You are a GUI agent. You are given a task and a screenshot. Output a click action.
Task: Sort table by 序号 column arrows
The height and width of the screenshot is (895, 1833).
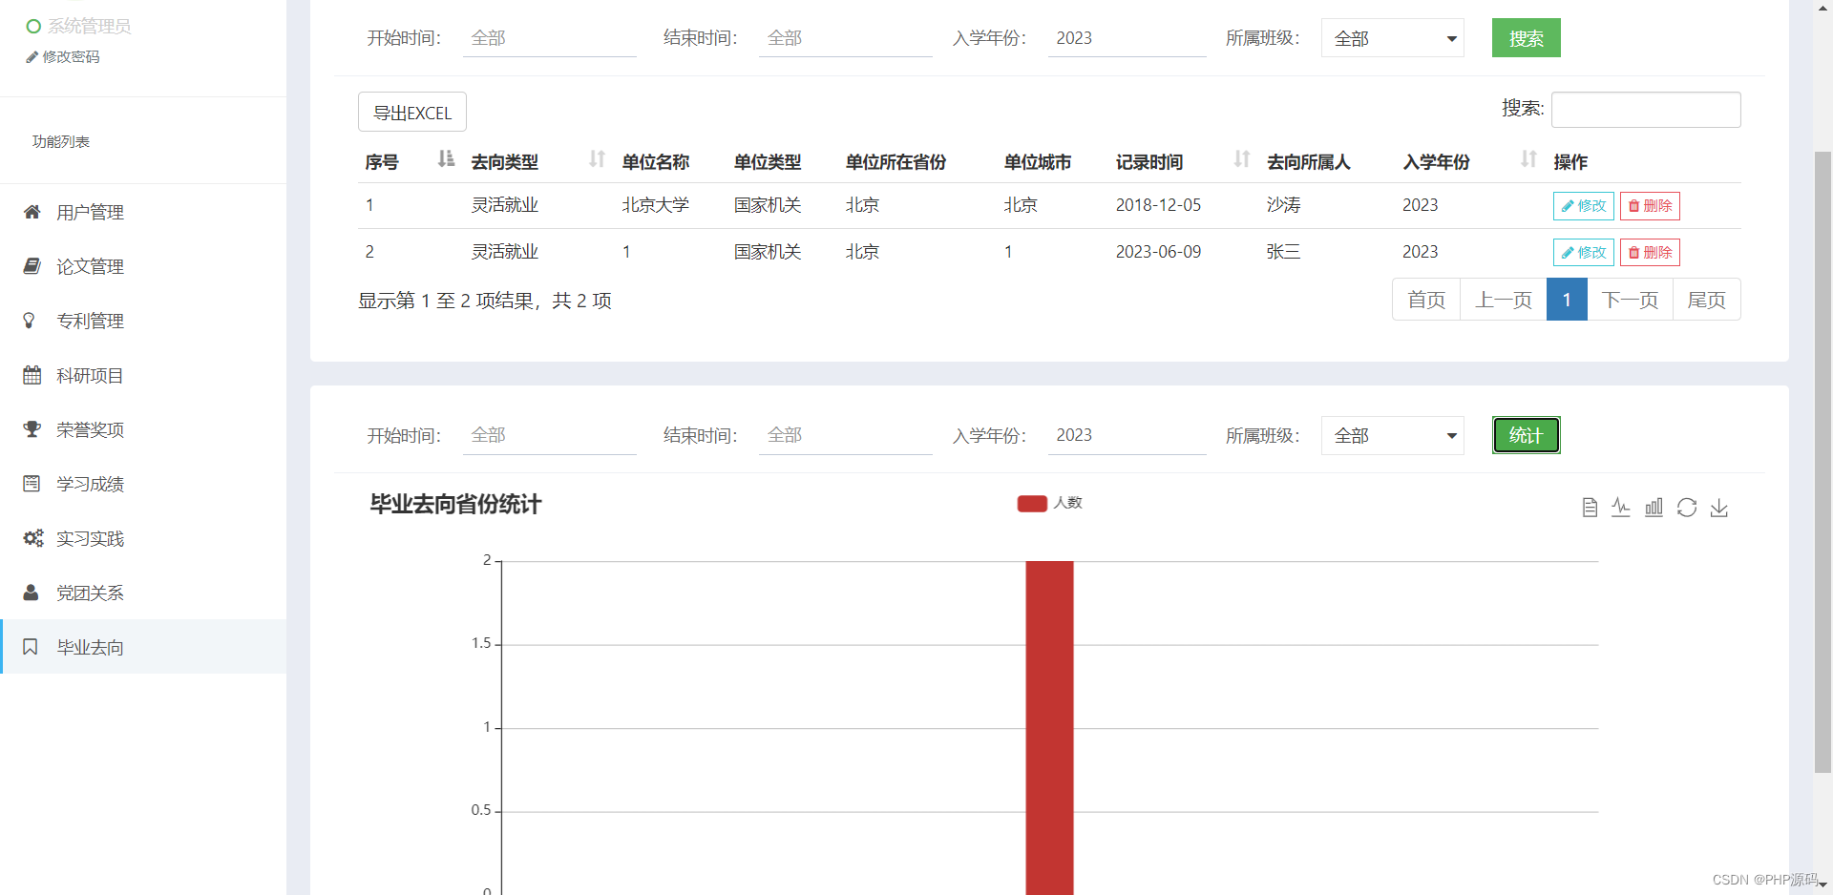pos(446,159)
